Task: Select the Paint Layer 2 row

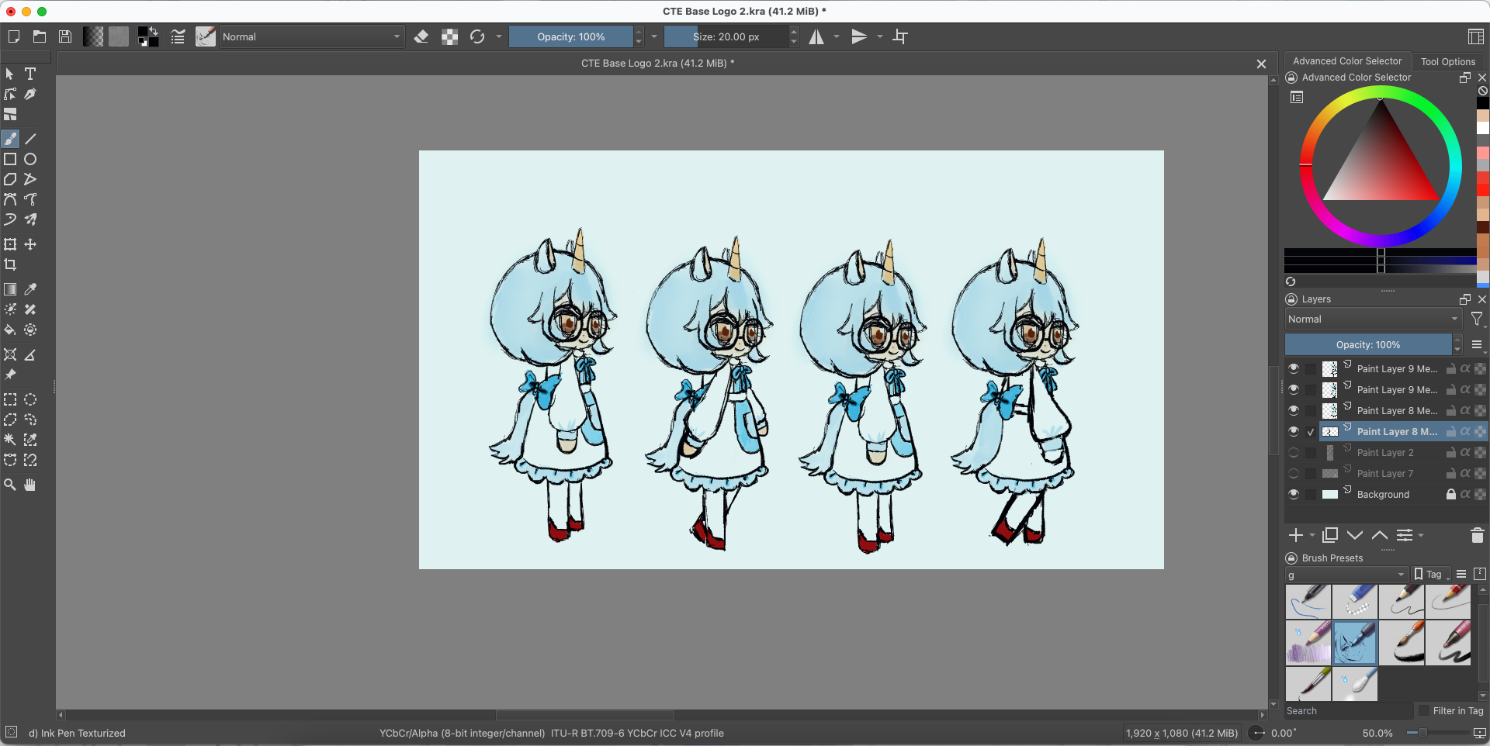Action: tap(1385, 452)
